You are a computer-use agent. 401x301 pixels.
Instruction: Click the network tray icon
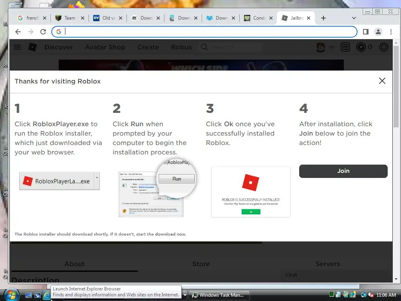(363, 295)
